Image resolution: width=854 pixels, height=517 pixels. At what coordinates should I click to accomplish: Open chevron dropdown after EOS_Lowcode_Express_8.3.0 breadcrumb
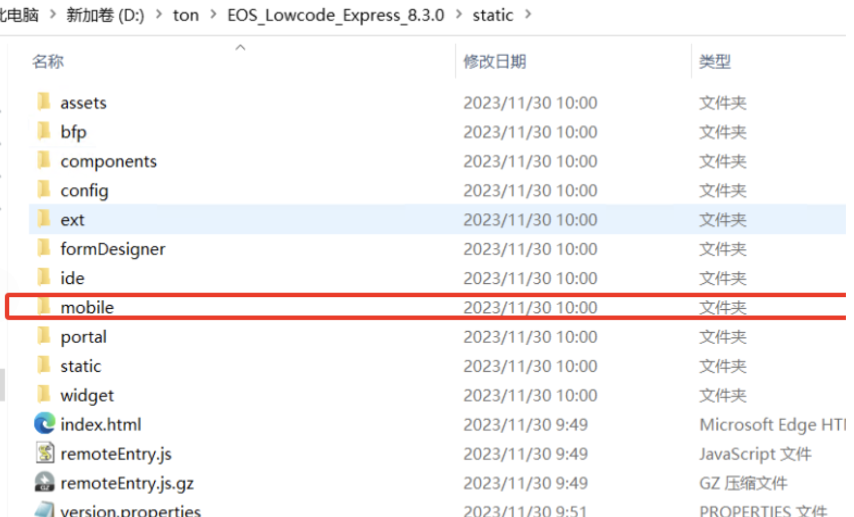coord(459,14)
